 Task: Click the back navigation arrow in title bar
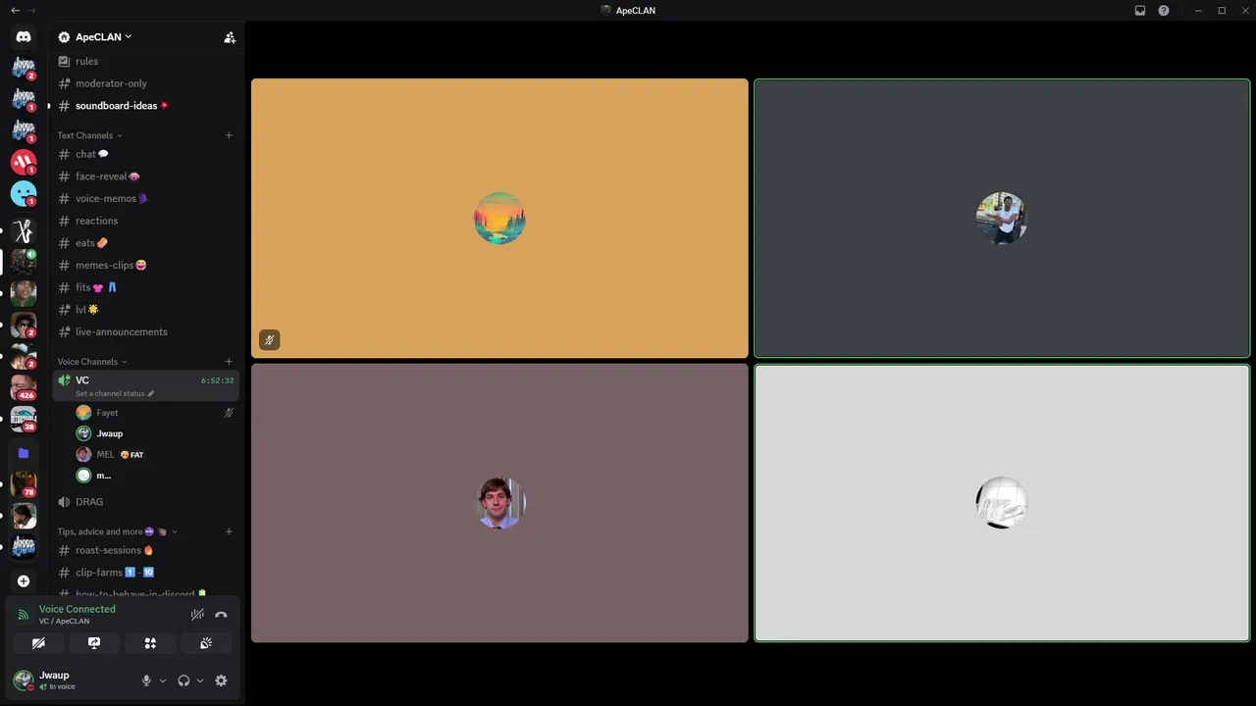click(x=15, y=10)
